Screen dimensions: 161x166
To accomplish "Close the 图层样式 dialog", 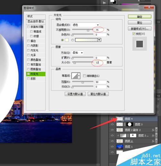I will tap(149, 7).
